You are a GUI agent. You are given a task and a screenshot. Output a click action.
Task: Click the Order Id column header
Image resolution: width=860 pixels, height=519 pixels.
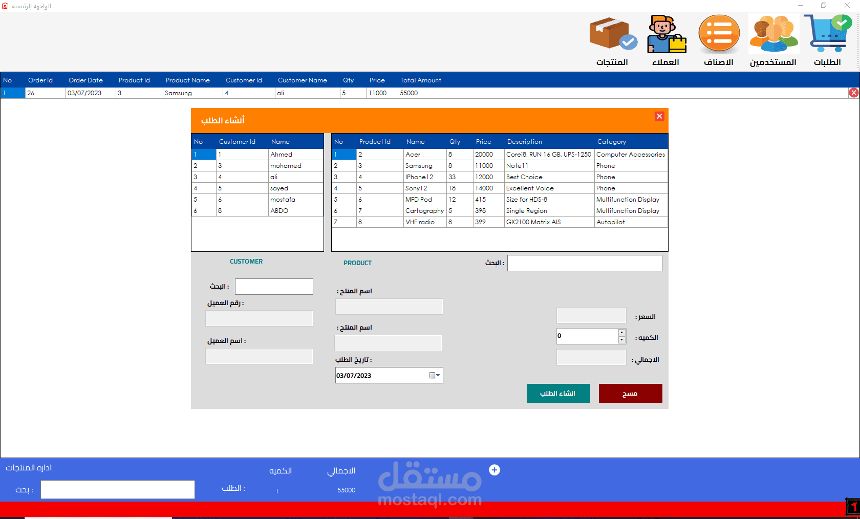tap(40, 80)
